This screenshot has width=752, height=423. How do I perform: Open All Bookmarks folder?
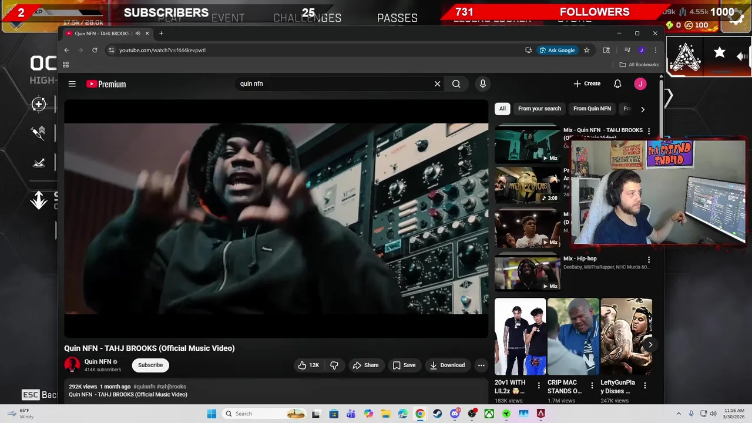click(639, 65)
